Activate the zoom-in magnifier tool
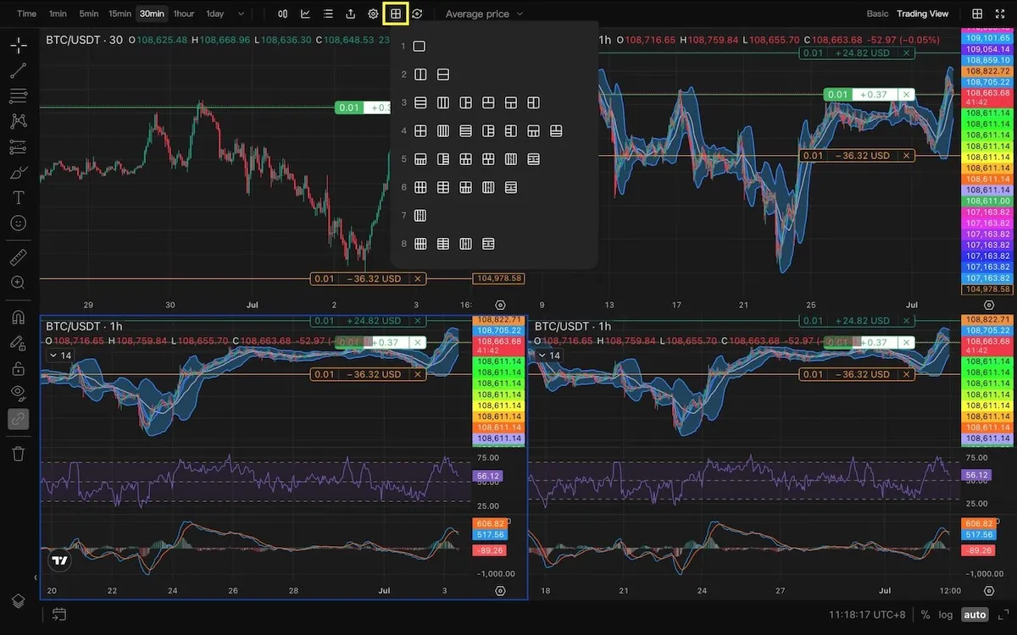Screen dimensions: 1017x635 pyautogui.click(x=19, y=282)
